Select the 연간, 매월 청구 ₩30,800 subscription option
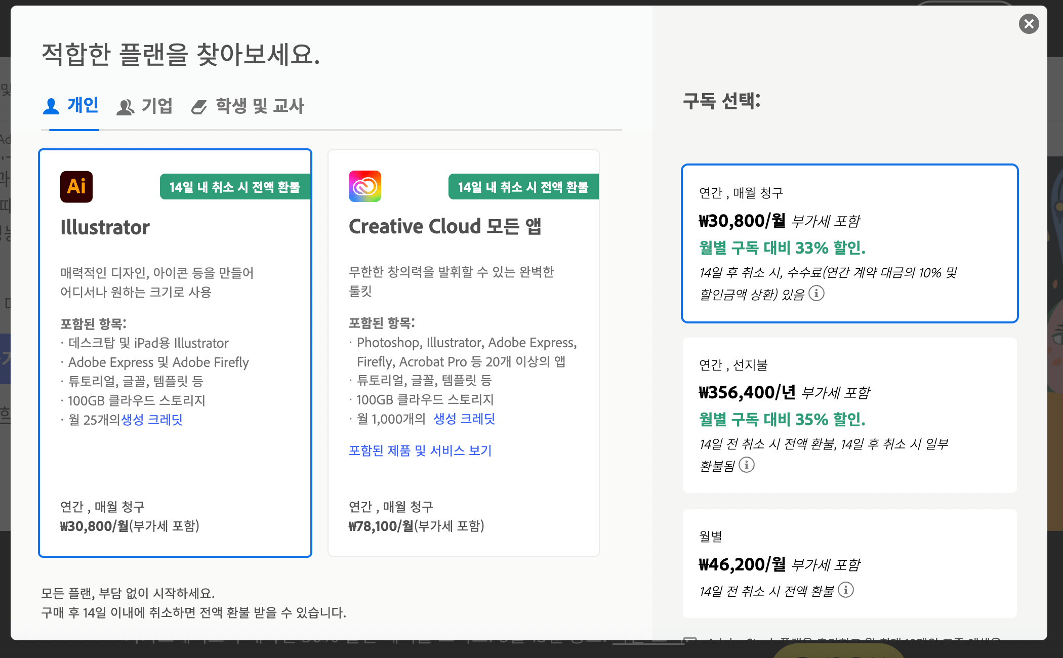Viewport: 1063px width, 658px height. click(x=849, y=243)
